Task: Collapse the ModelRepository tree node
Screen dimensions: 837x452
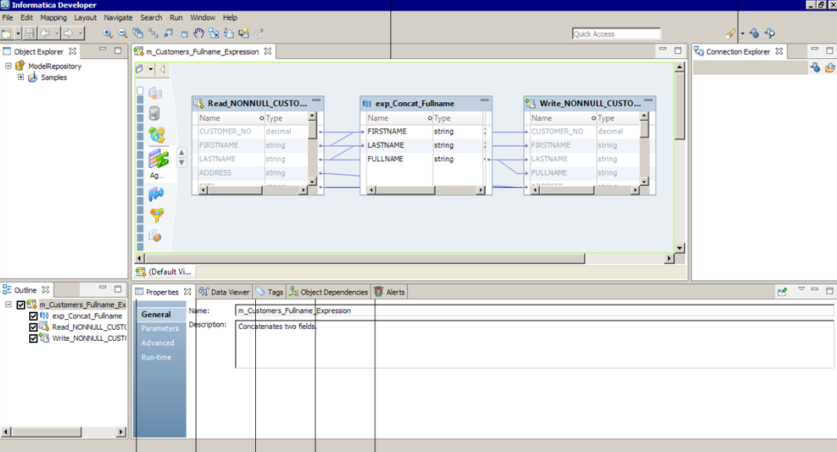Action: pyautogui.click(x=8, y=66)
